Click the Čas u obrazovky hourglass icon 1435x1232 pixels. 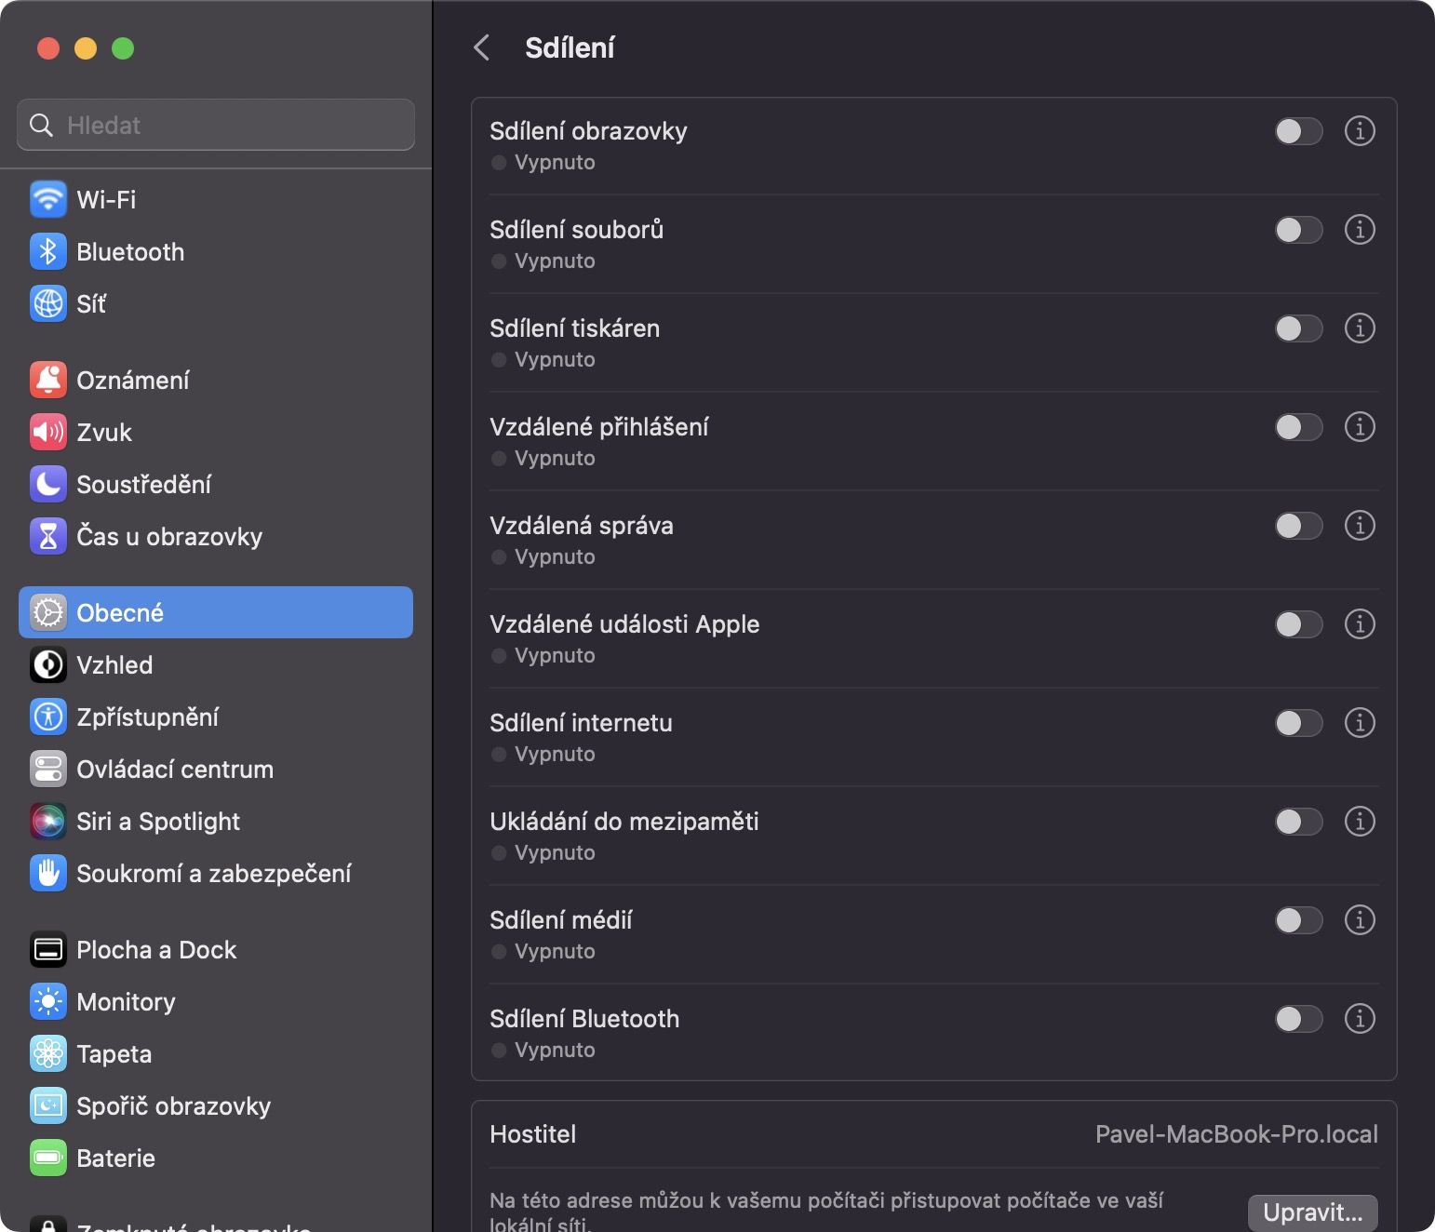pos(48,536)
